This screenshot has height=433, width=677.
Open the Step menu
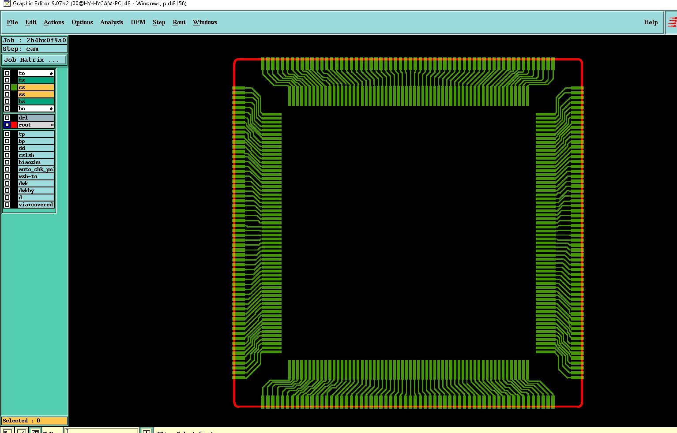pos(159,22)
